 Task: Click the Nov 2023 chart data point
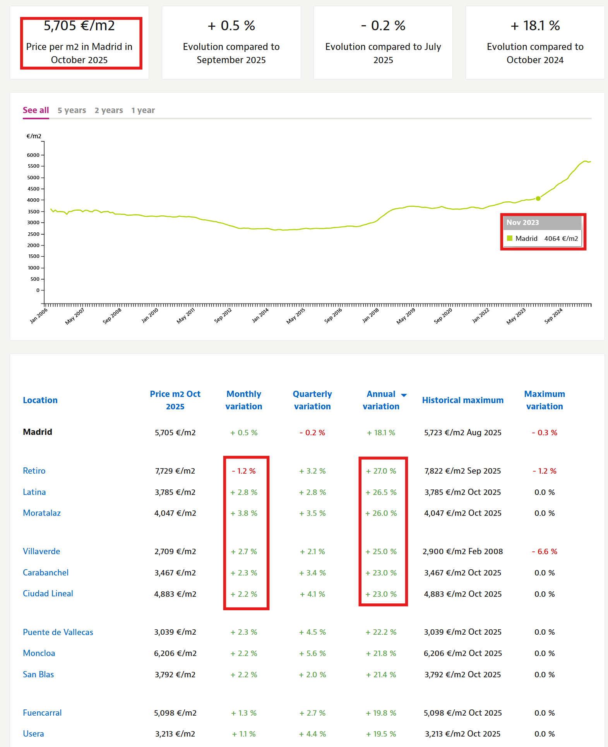538,198
